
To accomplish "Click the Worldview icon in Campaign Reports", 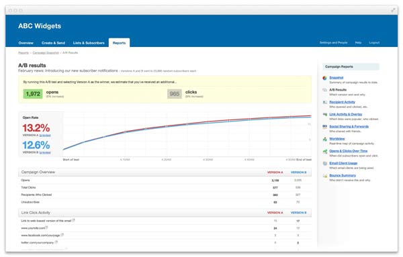I will pos(324,139).
